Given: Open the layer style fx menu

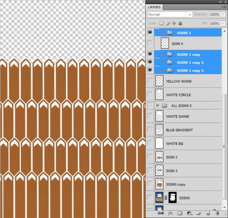Looking at the screenshot, I should (170, 213).
